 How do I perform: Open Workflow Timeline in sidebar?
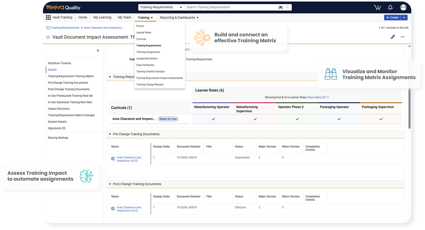(59, 63)
